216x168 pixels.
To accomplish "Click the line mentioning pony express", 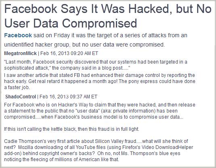I will click(100, 81).
